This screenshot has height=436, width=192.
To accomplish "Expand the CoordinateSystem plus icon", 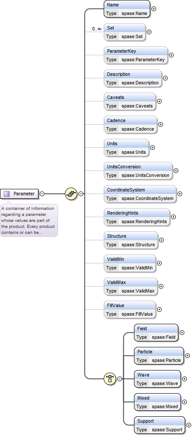I will click(180, 194).
